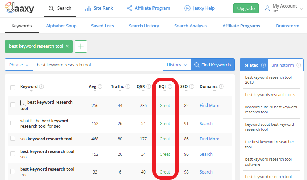
Task: Switch to the Alphabet Soup tab
Action: click(x=61, y=26)
